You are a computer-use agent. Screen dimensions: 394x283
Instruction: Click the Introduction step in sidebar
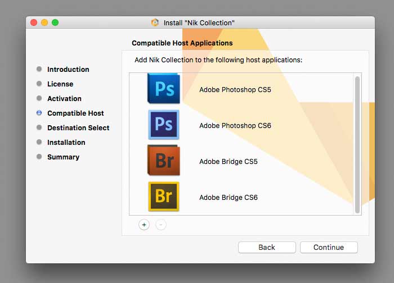coord(68,70)
